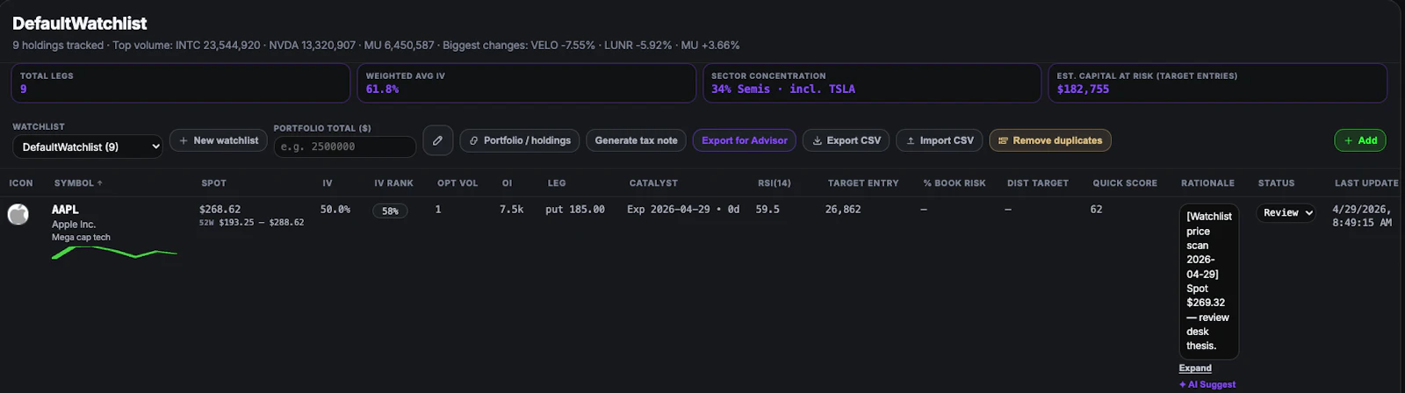Click the OI value 7.5k
Screen dimensions: 1405x393
click(x=512, y=210)
